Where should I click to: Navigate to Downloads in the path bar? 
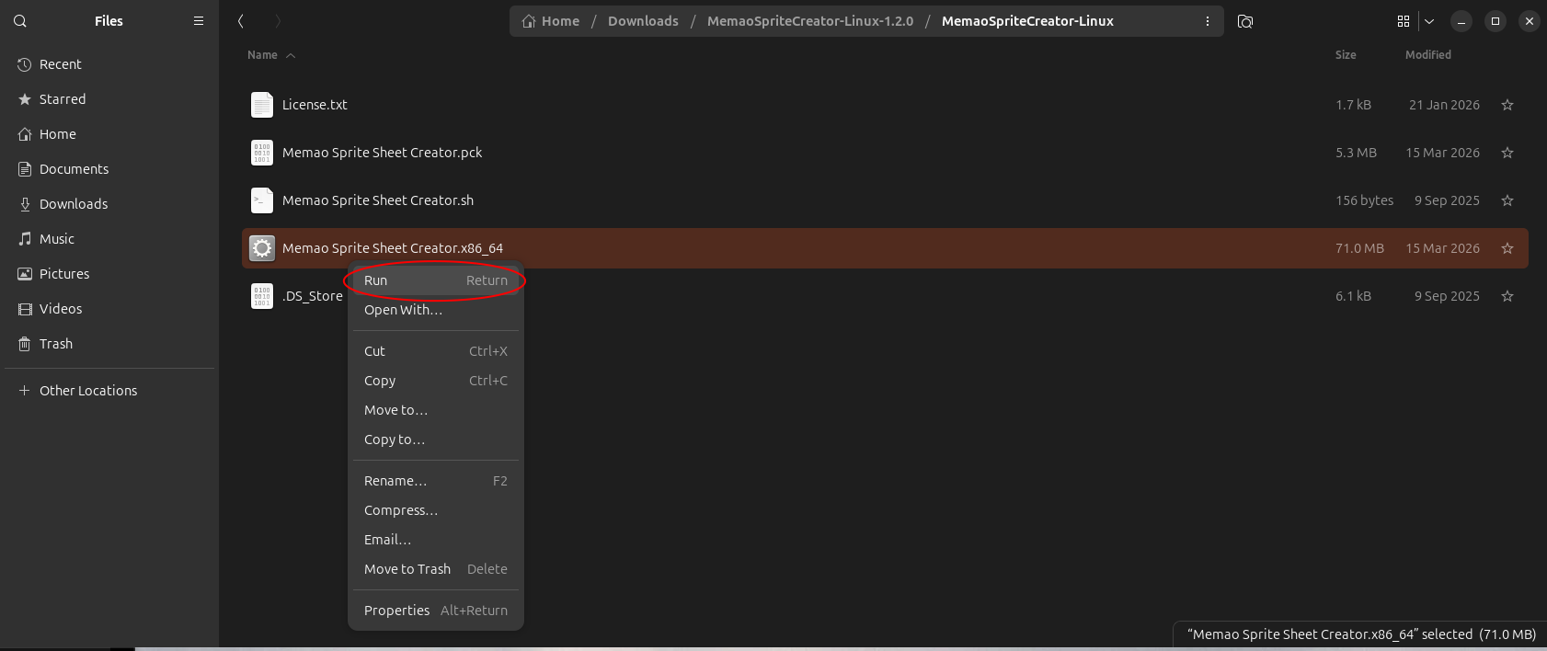tap(643, 21)
